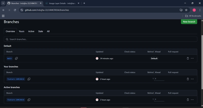Screen dimensions: 203x108
Task: Open the main branch link
Action: pos(9,58)
